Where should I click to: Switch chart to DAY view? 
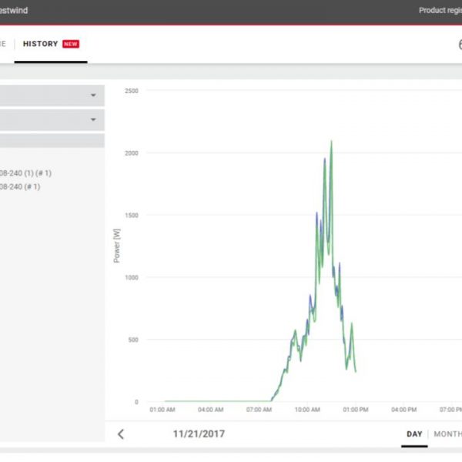pos(414,434)
